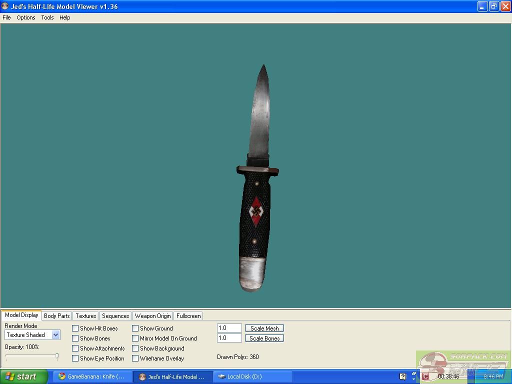Switch to the Body Parts tab
This screenshot has width=512, height=384.
click(x=57, y=316)
